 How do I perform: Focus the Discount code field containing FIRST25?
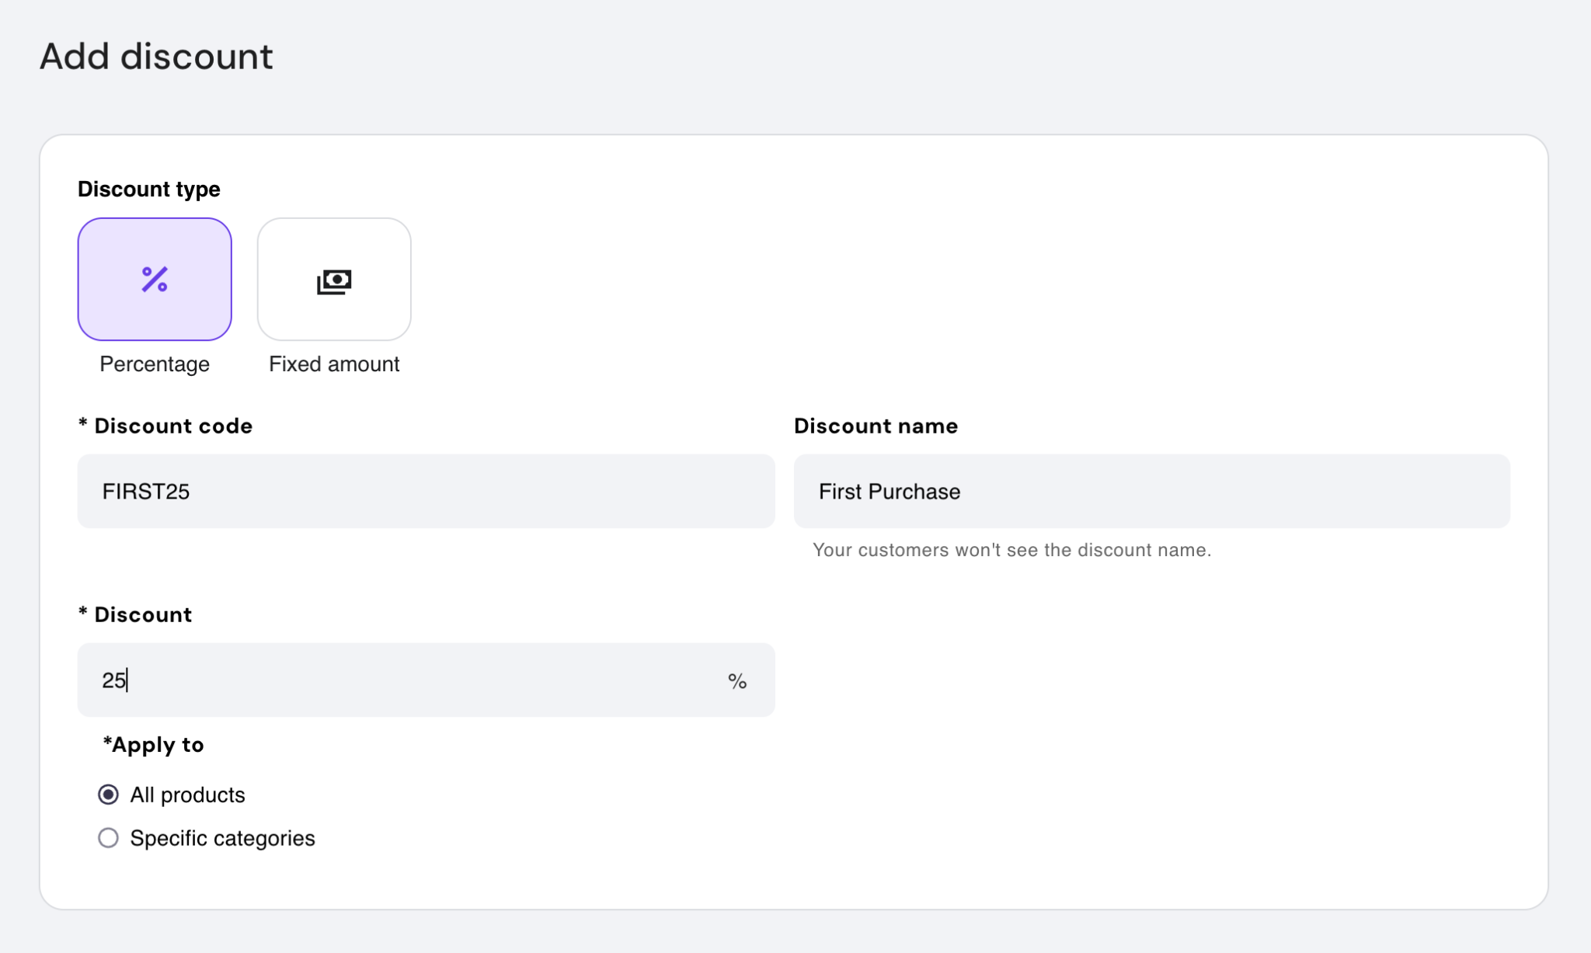pyautogui.click(x=425, y=491)
